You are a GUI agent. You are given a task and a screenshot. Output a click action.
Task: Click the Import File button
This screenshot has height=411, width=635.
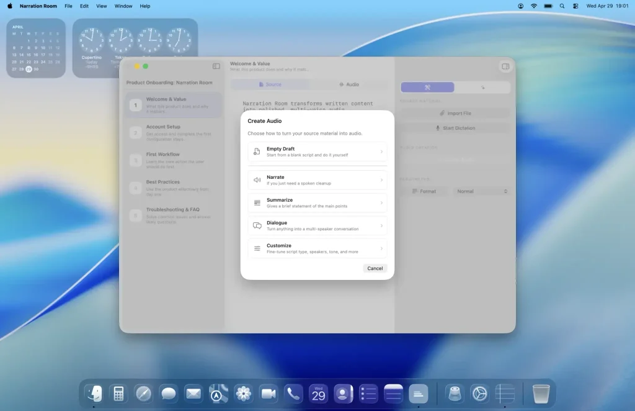(x=455, y=113)
